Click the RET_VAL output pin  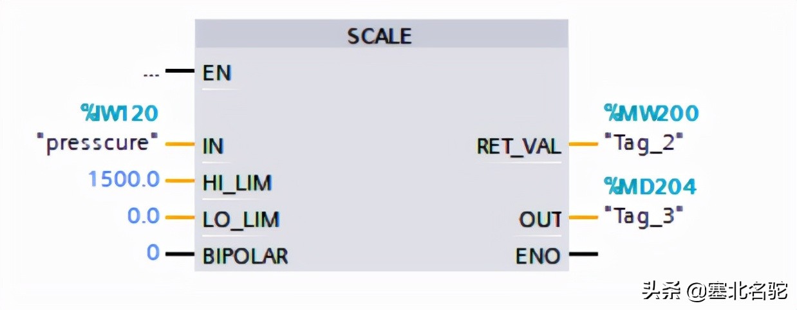[519, 146]
